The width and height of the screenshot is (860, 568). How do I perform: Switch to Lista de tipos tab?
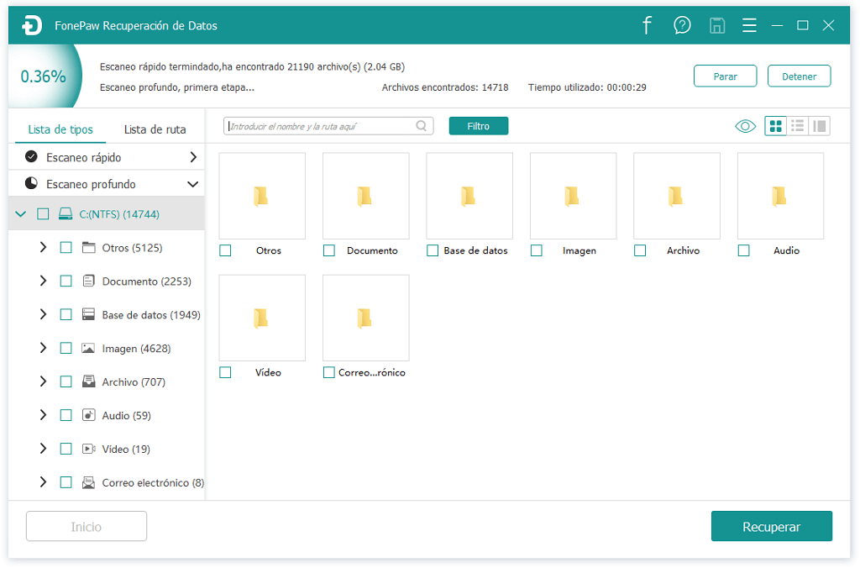tap(60, 129)
